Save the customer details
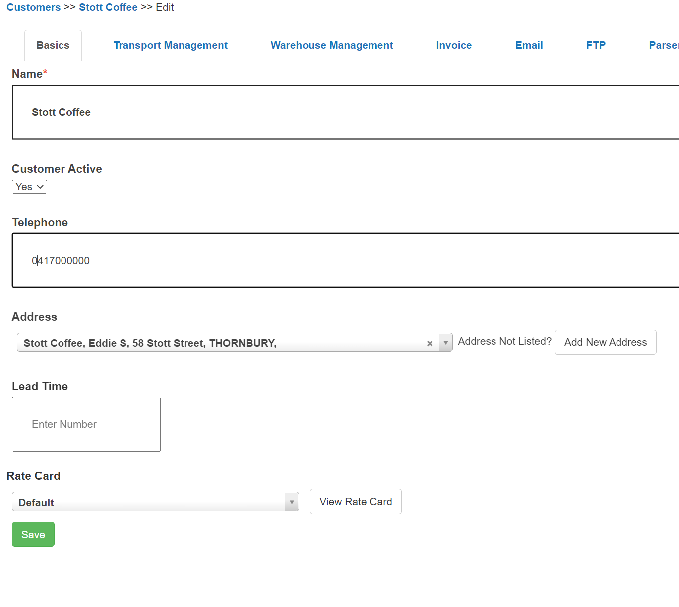 pyautogui.click(x=33, y=535)
